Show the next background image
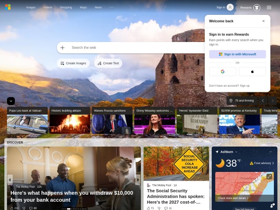280x210 pixels. [273, 101]
